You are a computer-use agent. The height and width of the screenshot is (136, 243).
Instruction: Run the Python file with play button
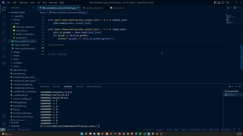click(x=228, y=8)
